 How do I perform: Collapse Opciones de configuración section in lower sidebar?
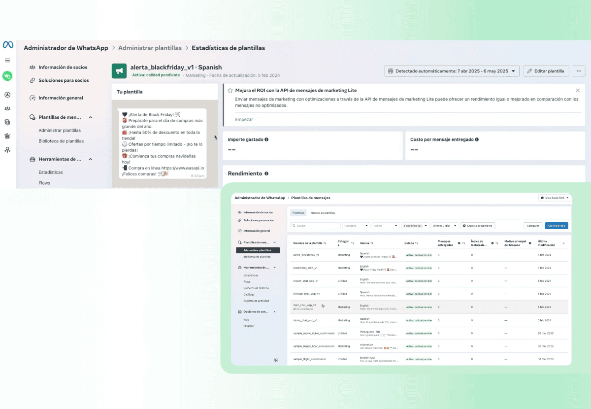(275, 312)
